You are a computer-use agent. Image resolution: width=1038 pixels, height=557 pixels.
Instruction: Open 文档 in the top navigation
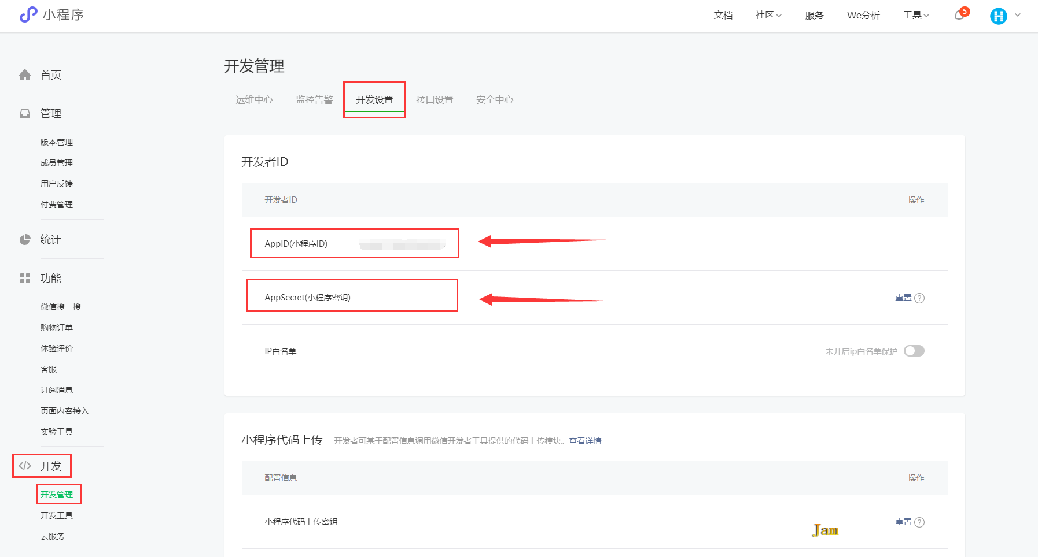click(723, 15)
